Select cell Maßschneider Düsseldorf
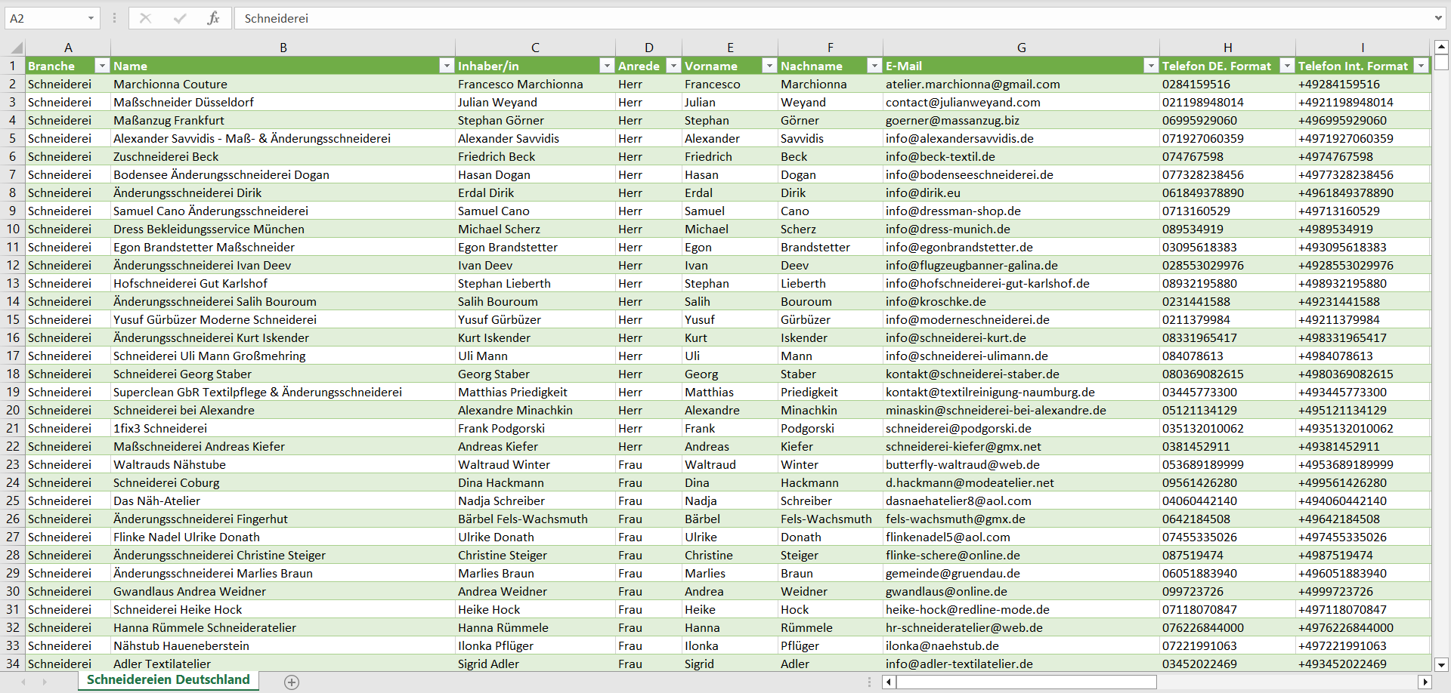1451x693 pixels. click(283, 102)
